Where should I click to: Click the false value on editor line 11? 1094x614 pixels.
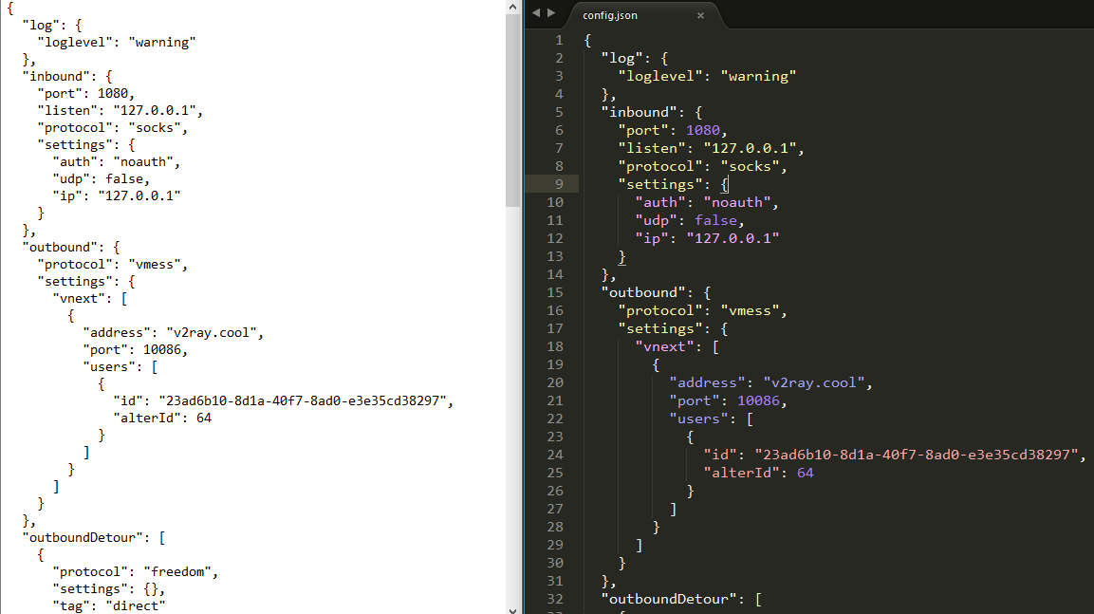click(715, 220)
